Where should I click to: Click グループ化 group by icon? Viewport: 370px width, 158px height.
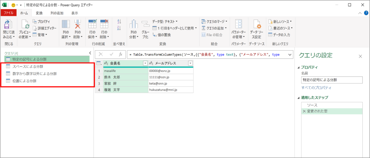click(145, 24)
